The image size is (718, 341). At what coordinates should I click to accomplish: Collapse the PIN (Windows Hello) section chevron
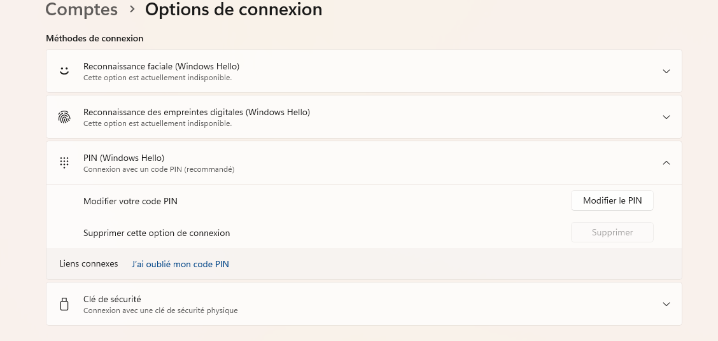click(666, 162)
